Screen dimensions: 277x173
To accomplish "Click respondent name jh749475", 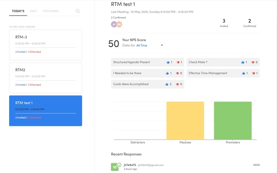I will pos(130,165).
